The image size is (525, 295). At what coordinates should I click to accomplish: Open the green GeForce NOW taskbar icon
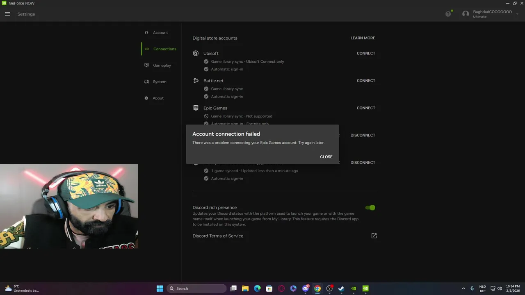pyautogui.click(x=365, y=288)
